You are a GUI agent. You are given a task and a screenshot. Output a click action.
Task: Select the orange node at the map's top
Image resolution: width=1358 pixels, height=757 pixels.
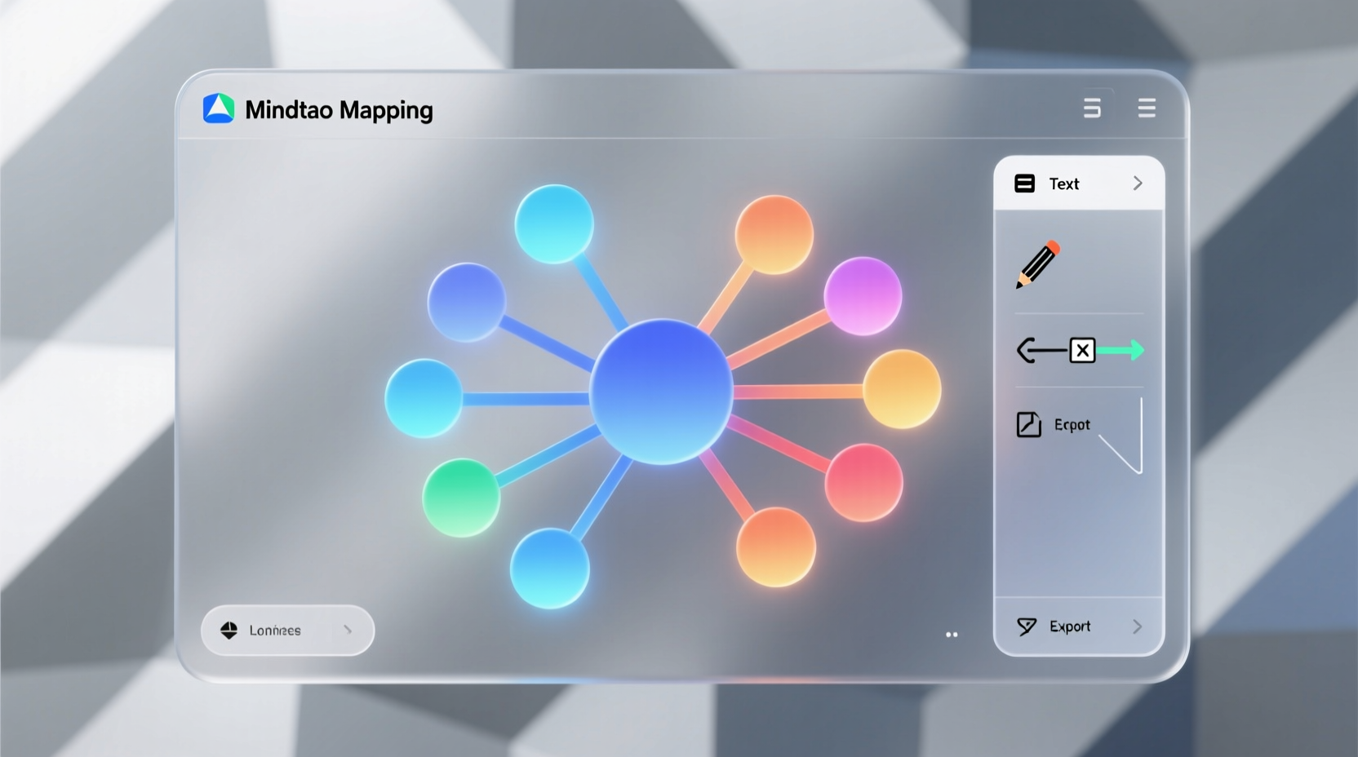click(774, 235)
